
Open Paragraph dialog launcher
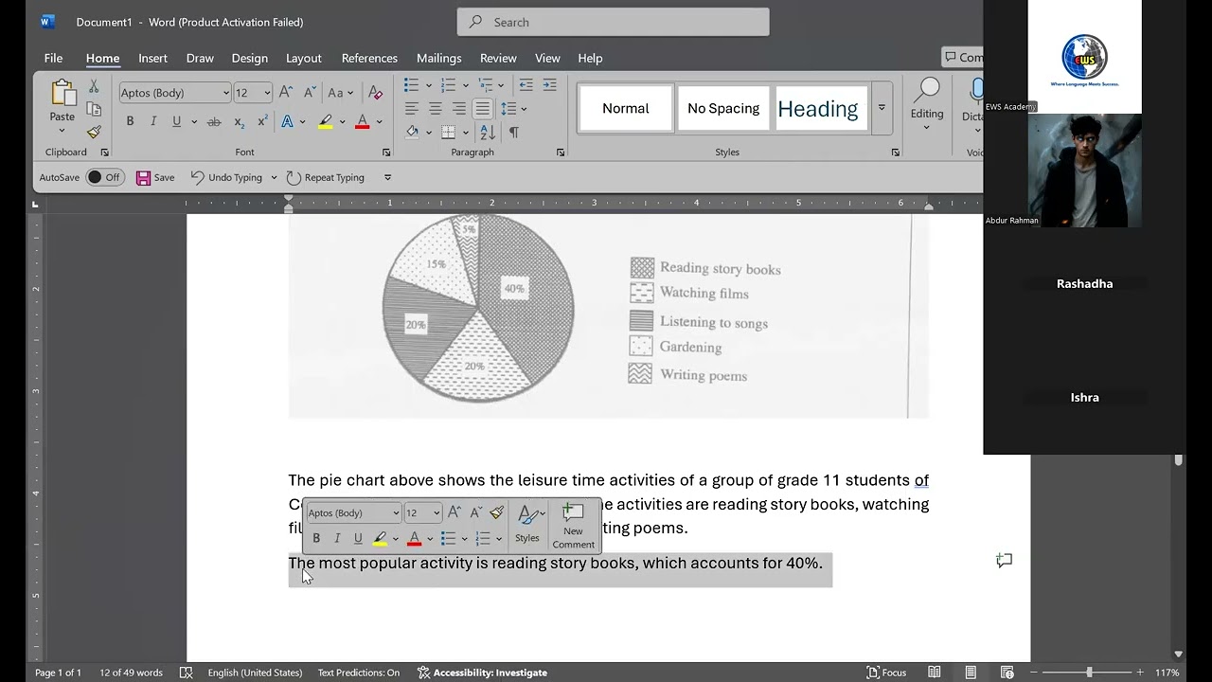561,153
